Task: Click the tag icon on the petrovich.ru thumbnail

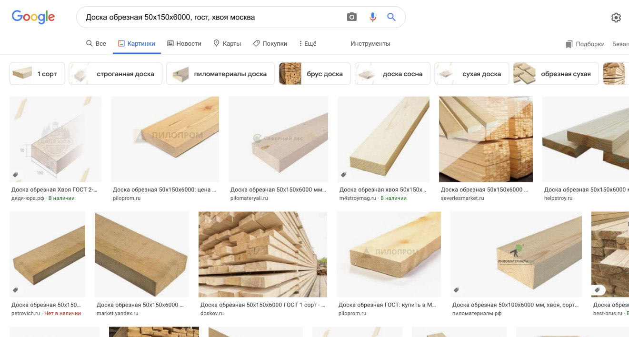Action: tap(16, 289)
